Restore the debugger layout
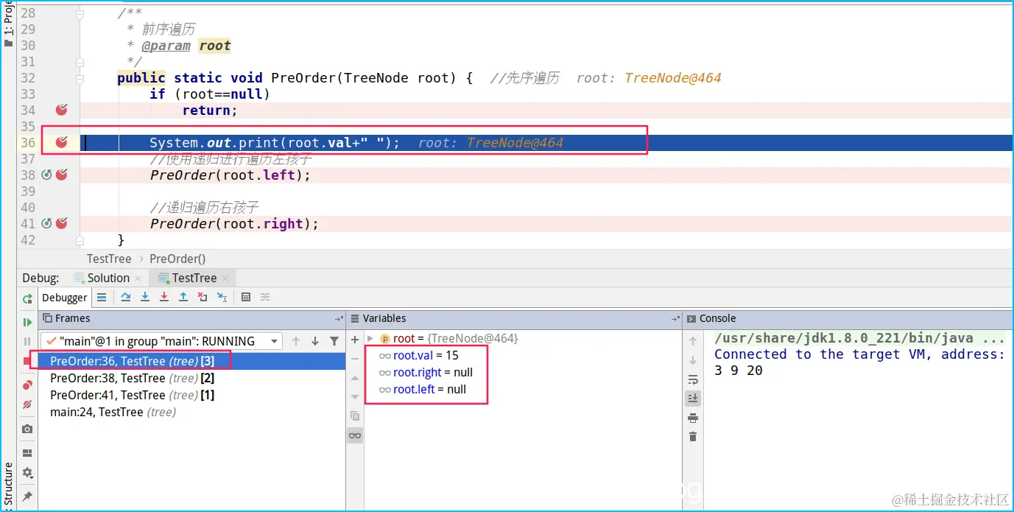 point(27,453)
